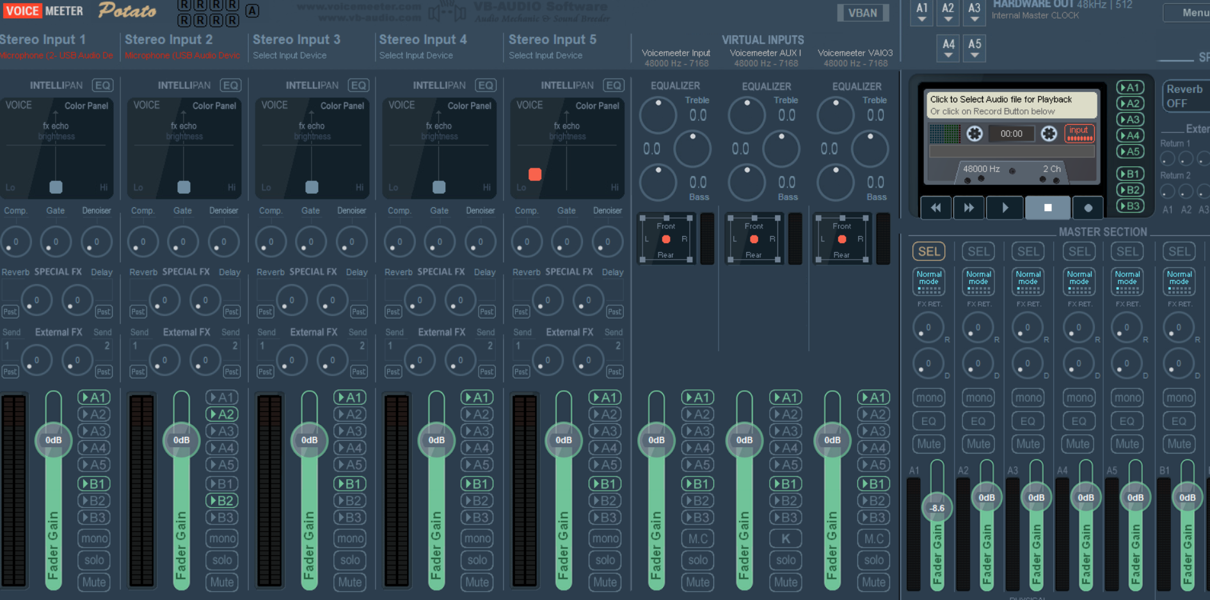Expand the A3 hardware output device list
Viewport: 1210px width, 600px height.
[x=974, y=12]
